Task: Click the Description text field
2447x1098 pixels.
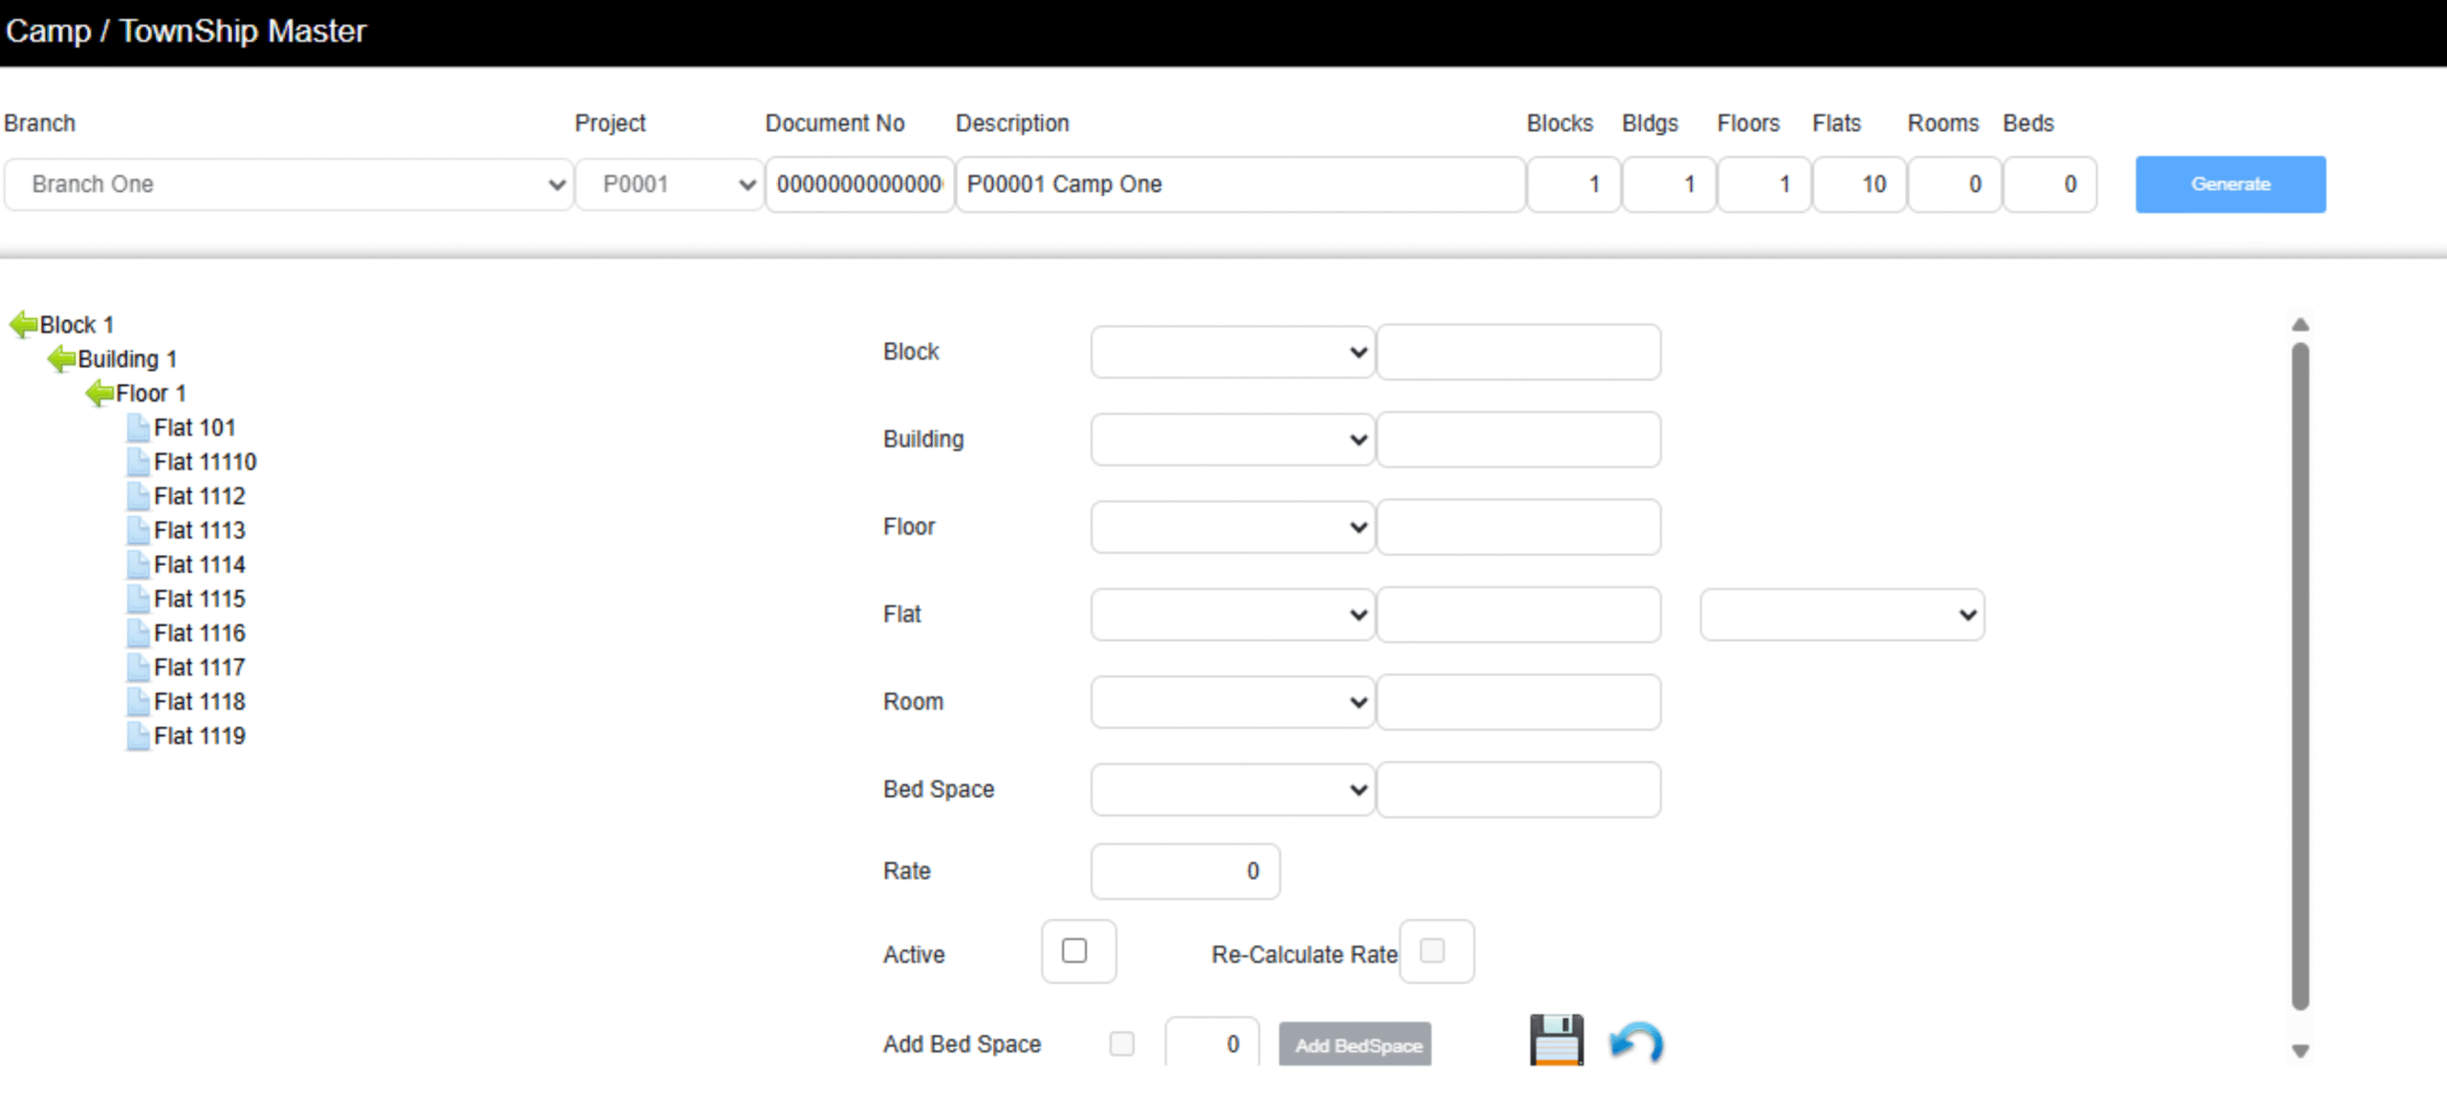Action: point(1239,184)
